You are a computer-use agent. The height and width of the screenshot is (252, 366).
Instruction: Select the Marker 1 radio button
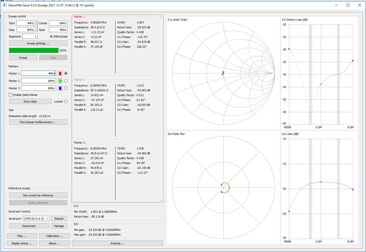click(x=66, y=73)
